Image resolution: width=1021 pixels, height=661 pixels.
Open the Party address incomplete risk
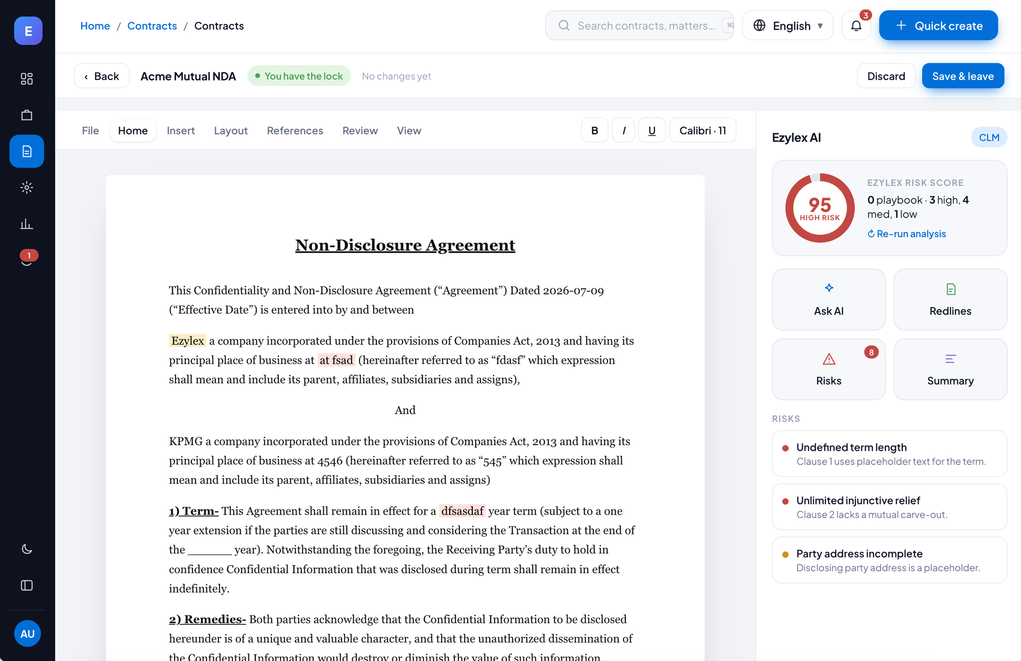pos(889,560)
